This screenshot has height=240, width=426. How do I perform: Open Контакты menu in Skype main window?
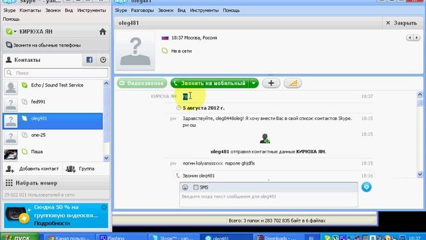tap(31, 11)
